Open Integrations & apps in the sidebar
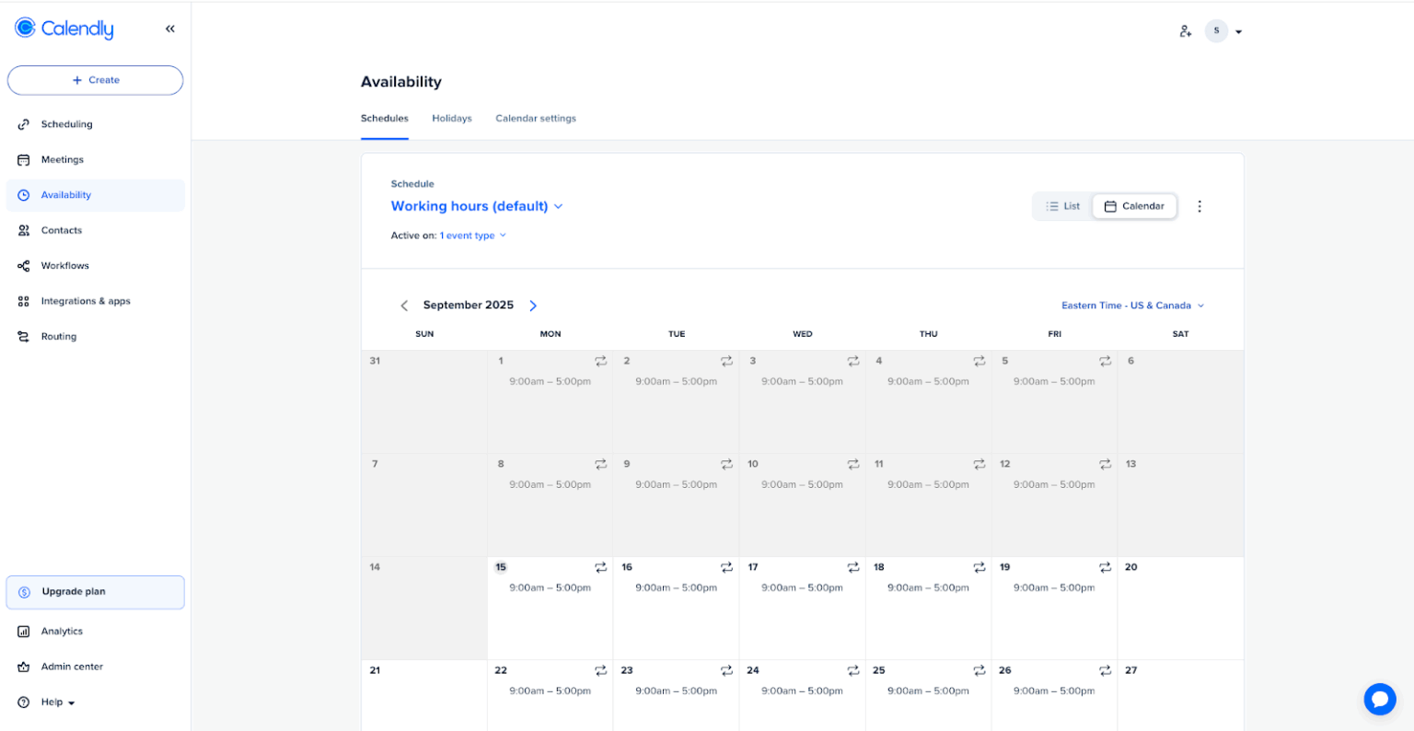This screenshot has height=731, width=1414. pos(96,301)
